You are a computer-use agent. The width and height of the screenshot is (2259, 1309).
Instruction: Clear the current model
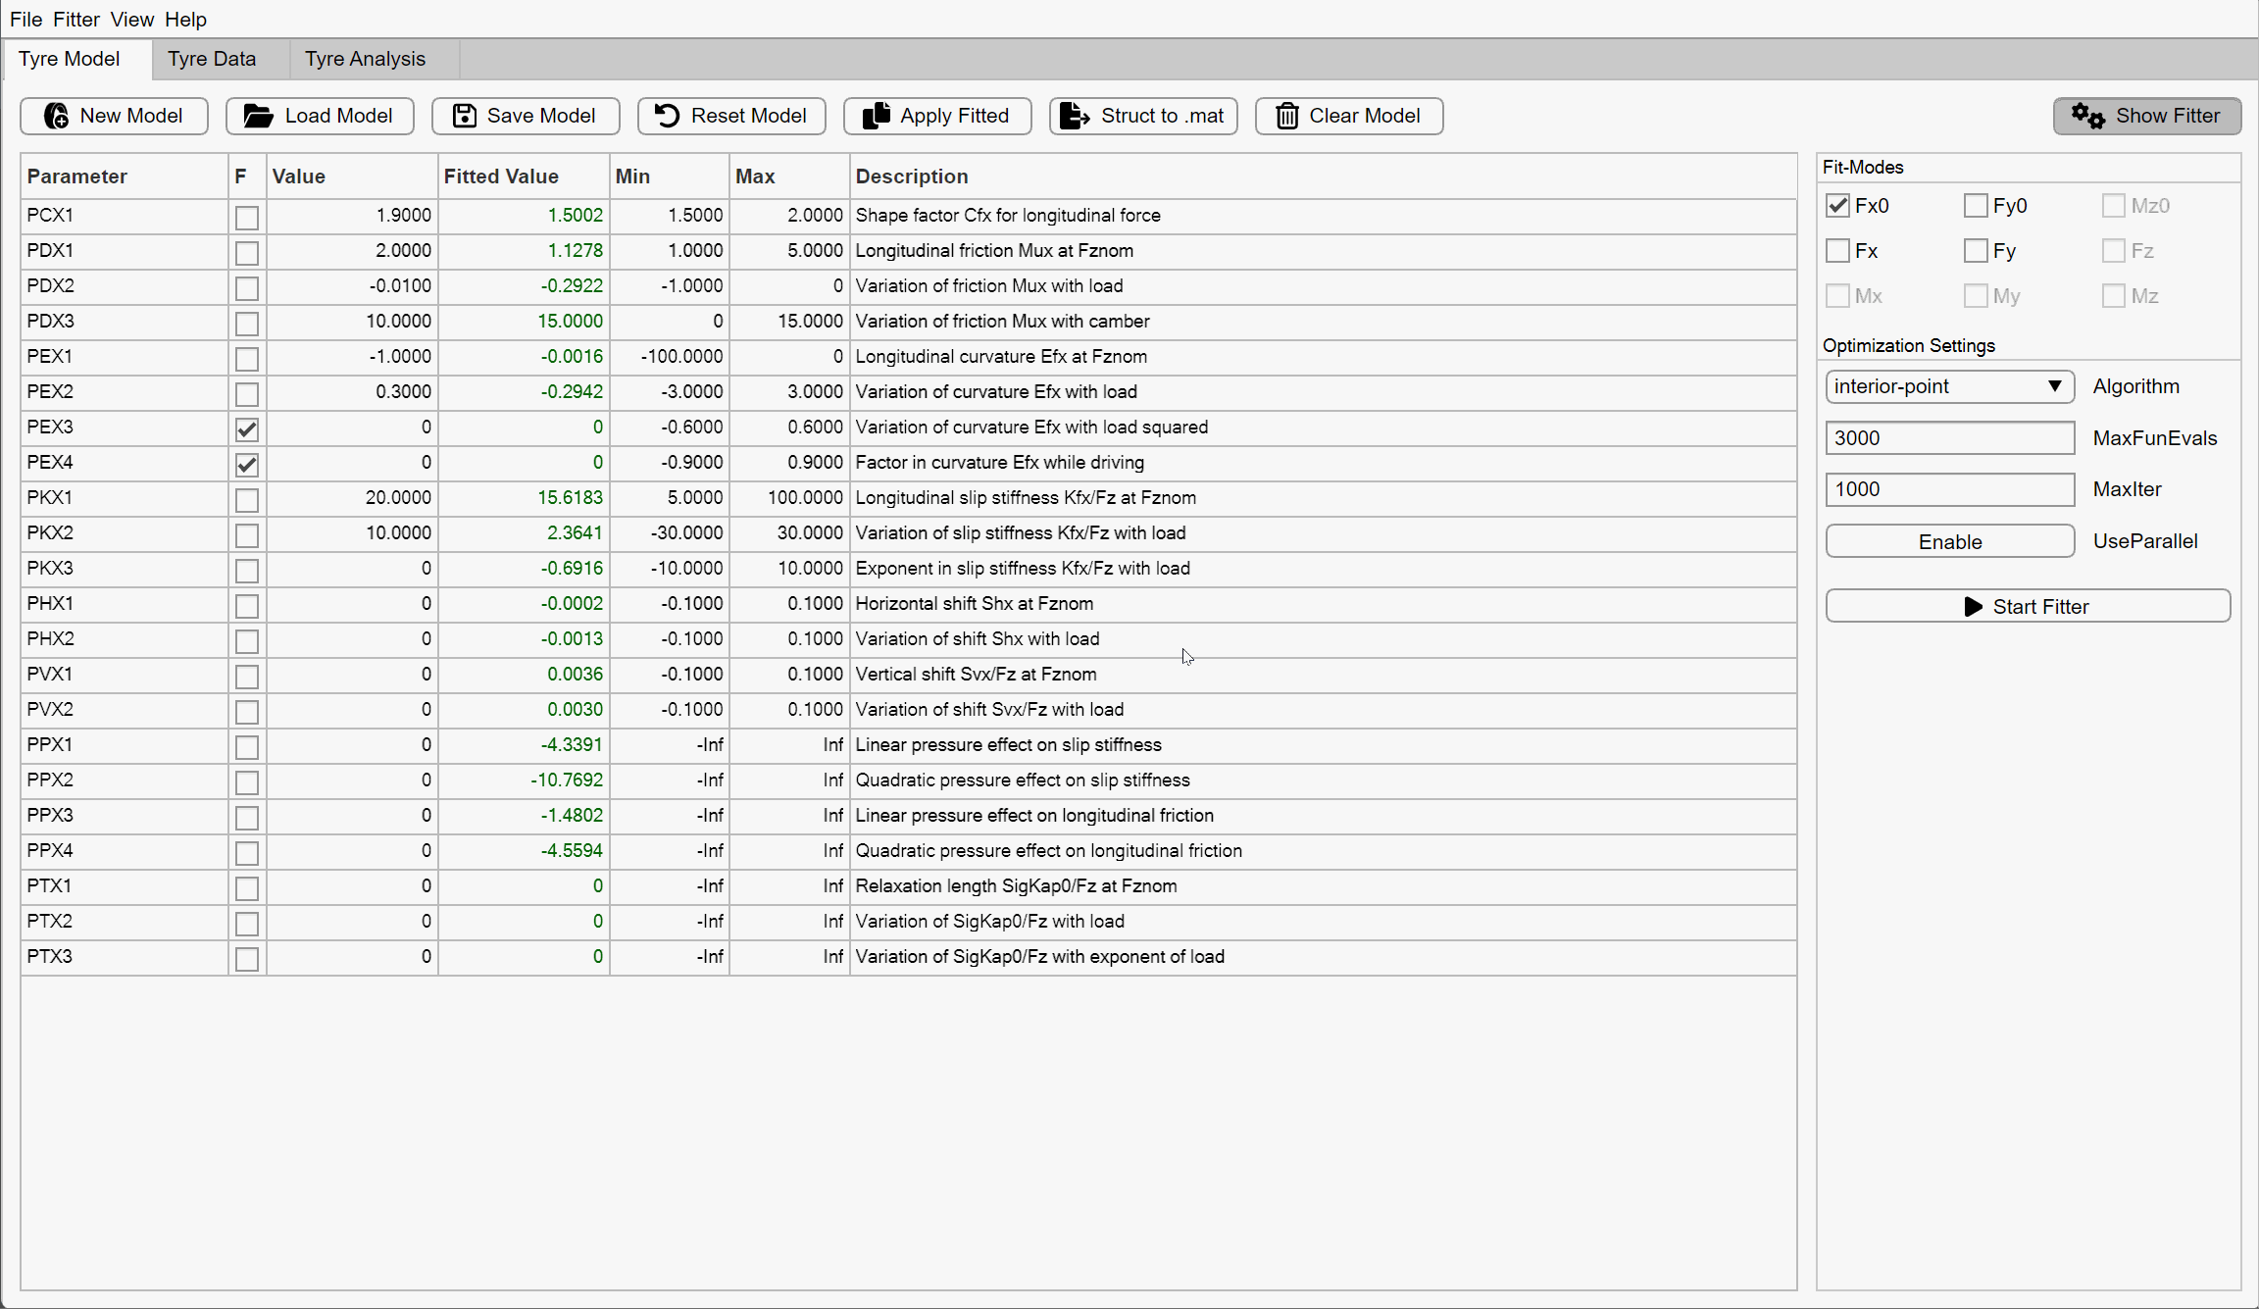pos(1348,116)
